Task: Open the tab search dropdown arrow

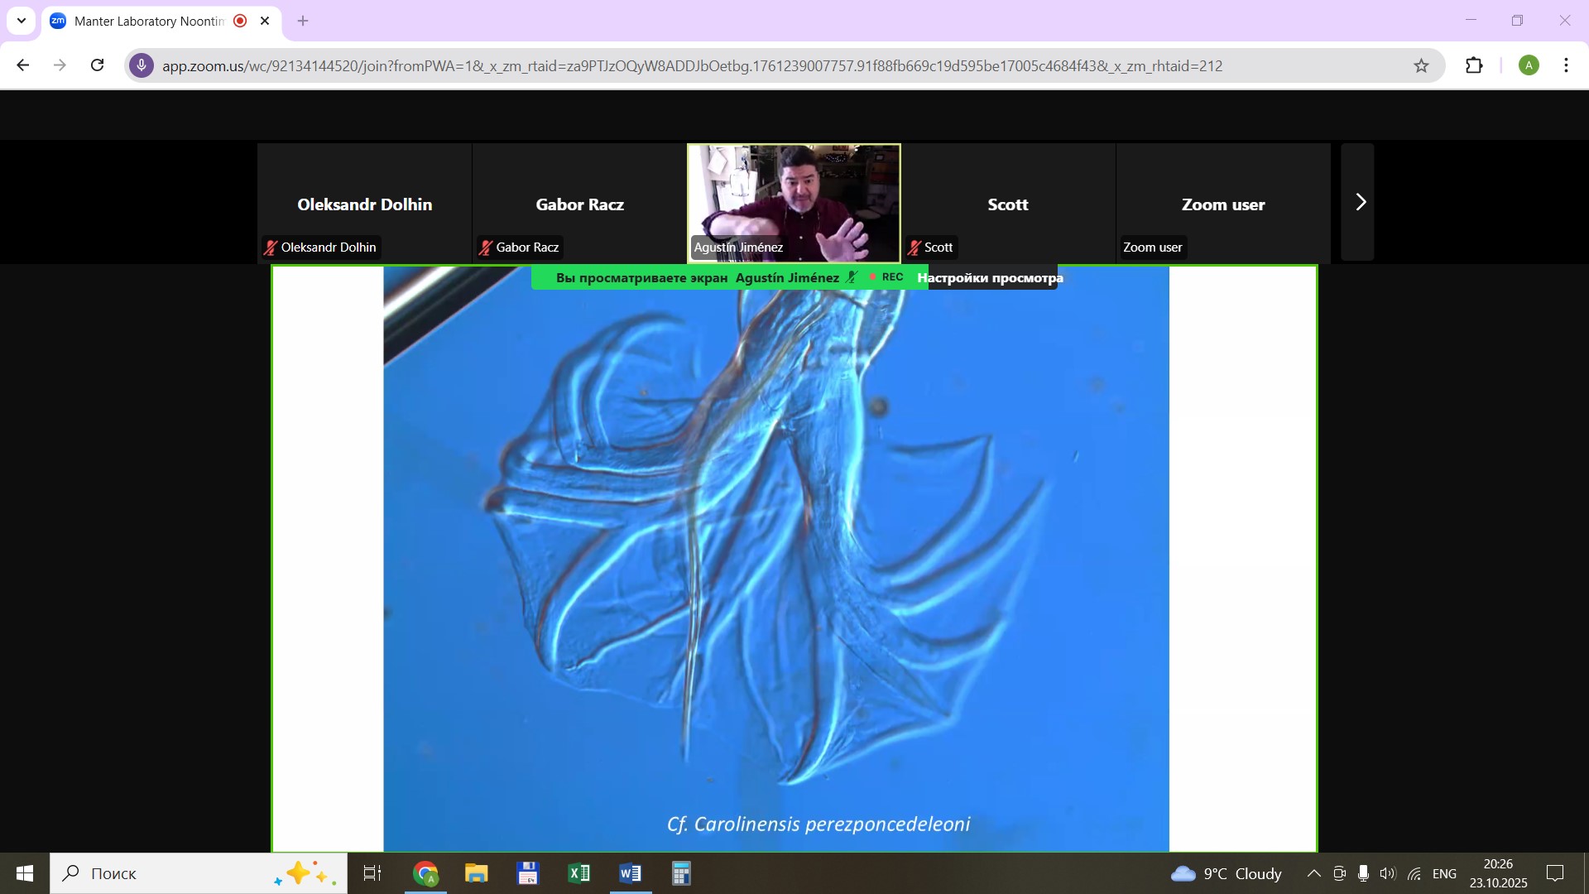Action: pos(22,21)
